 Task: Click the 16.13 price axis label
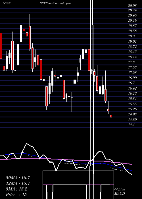coord(132,94)
